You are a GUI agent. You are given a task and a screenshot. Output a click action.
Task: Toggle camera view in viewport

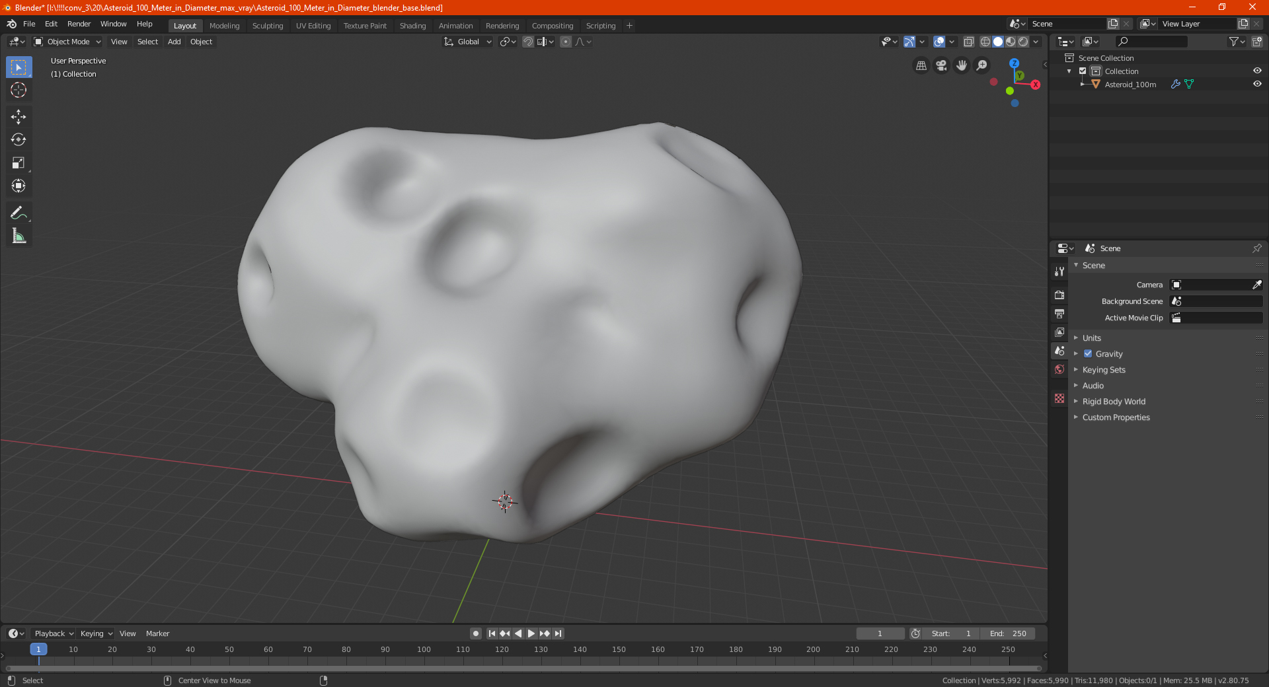(941, 65)
